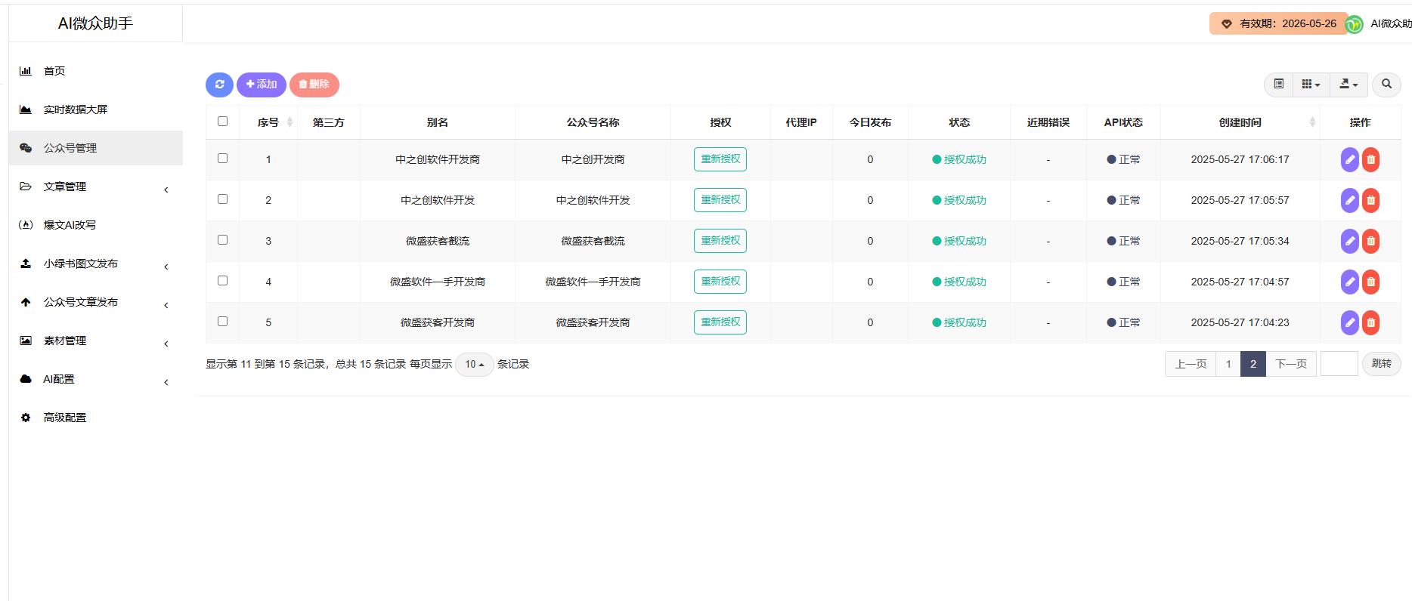Open the toggle card view icon
Image resolution: width=1412 pixels, height=601 pixels.
coord(1278,85)
